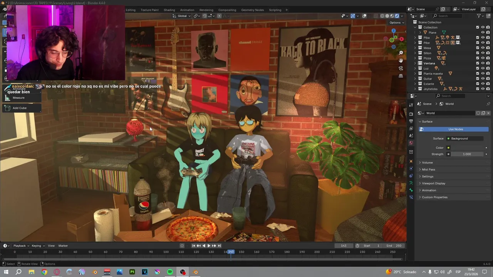Play the timeline animation
This screenshot has width=493, height=277.
(x=209, y=246)
